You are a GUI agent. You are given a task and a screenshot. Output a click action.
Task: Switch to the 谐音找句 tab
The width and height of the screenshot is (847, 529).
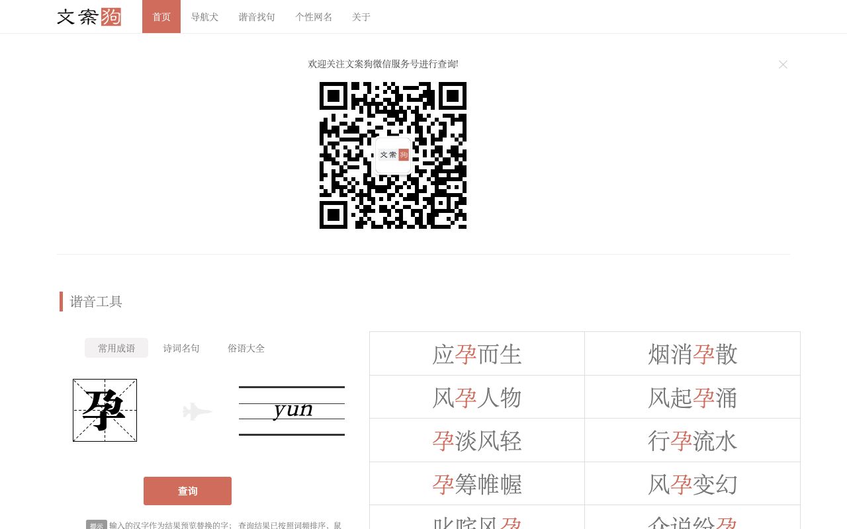pos(257,17)
